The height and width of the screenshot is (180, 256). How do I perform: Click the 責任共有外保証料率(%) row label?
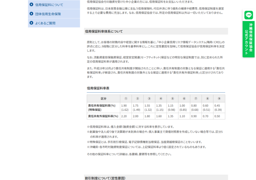(103, 116)
